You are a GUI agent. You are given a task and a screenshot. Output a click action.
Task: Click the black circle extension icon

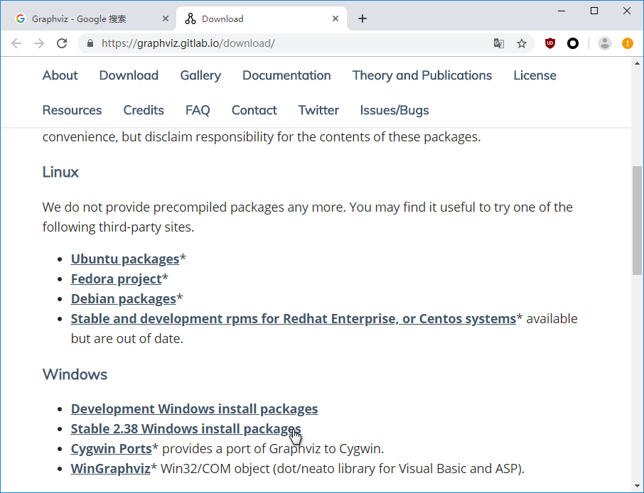(x=573, y=43)
